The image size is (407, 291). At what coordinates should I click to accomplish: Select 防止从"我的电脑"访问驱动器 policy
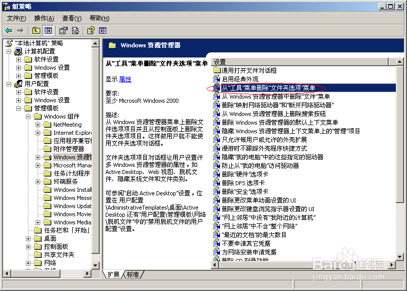pyautogui.click(x=260, y=165)
